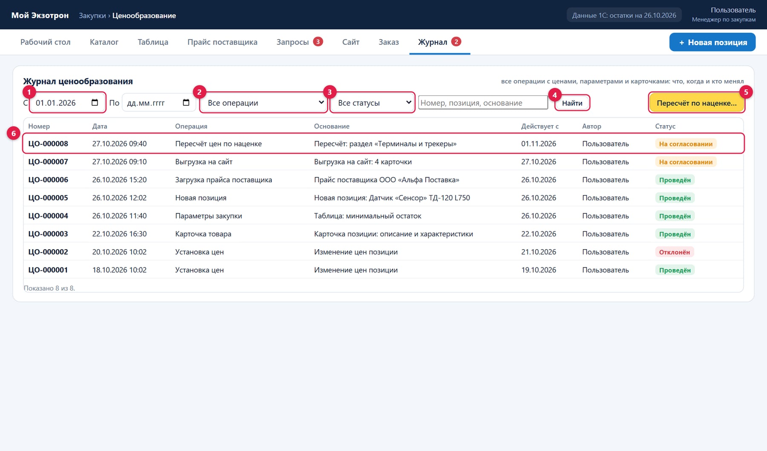Open the Прайс поставщика tab
The height and width of the screenshot is (451, 767).
coord(222,42)
